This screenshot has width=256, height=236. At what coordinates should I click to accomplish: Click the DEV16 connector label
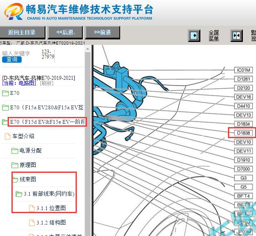pos(243,97)
